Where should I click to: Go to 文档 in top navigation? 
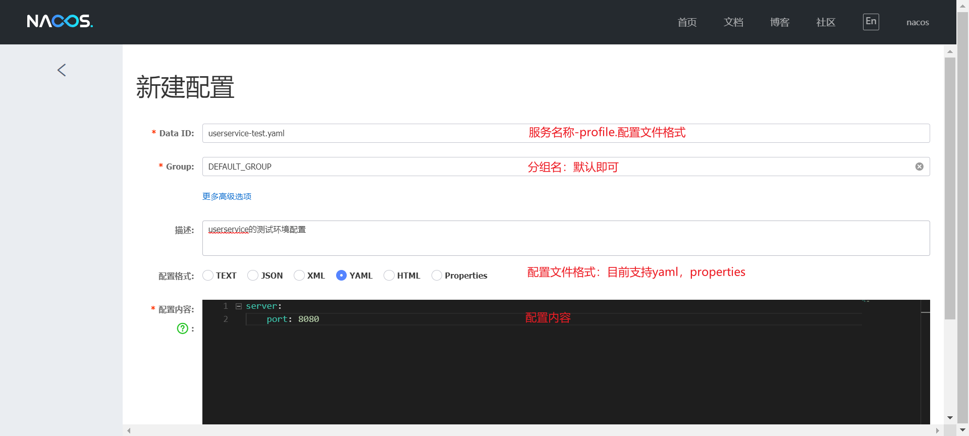733,22
